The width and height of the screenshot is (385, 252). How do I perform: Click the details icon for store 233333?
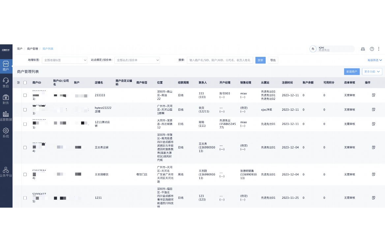pyautogui.click(x=373, y=95)
